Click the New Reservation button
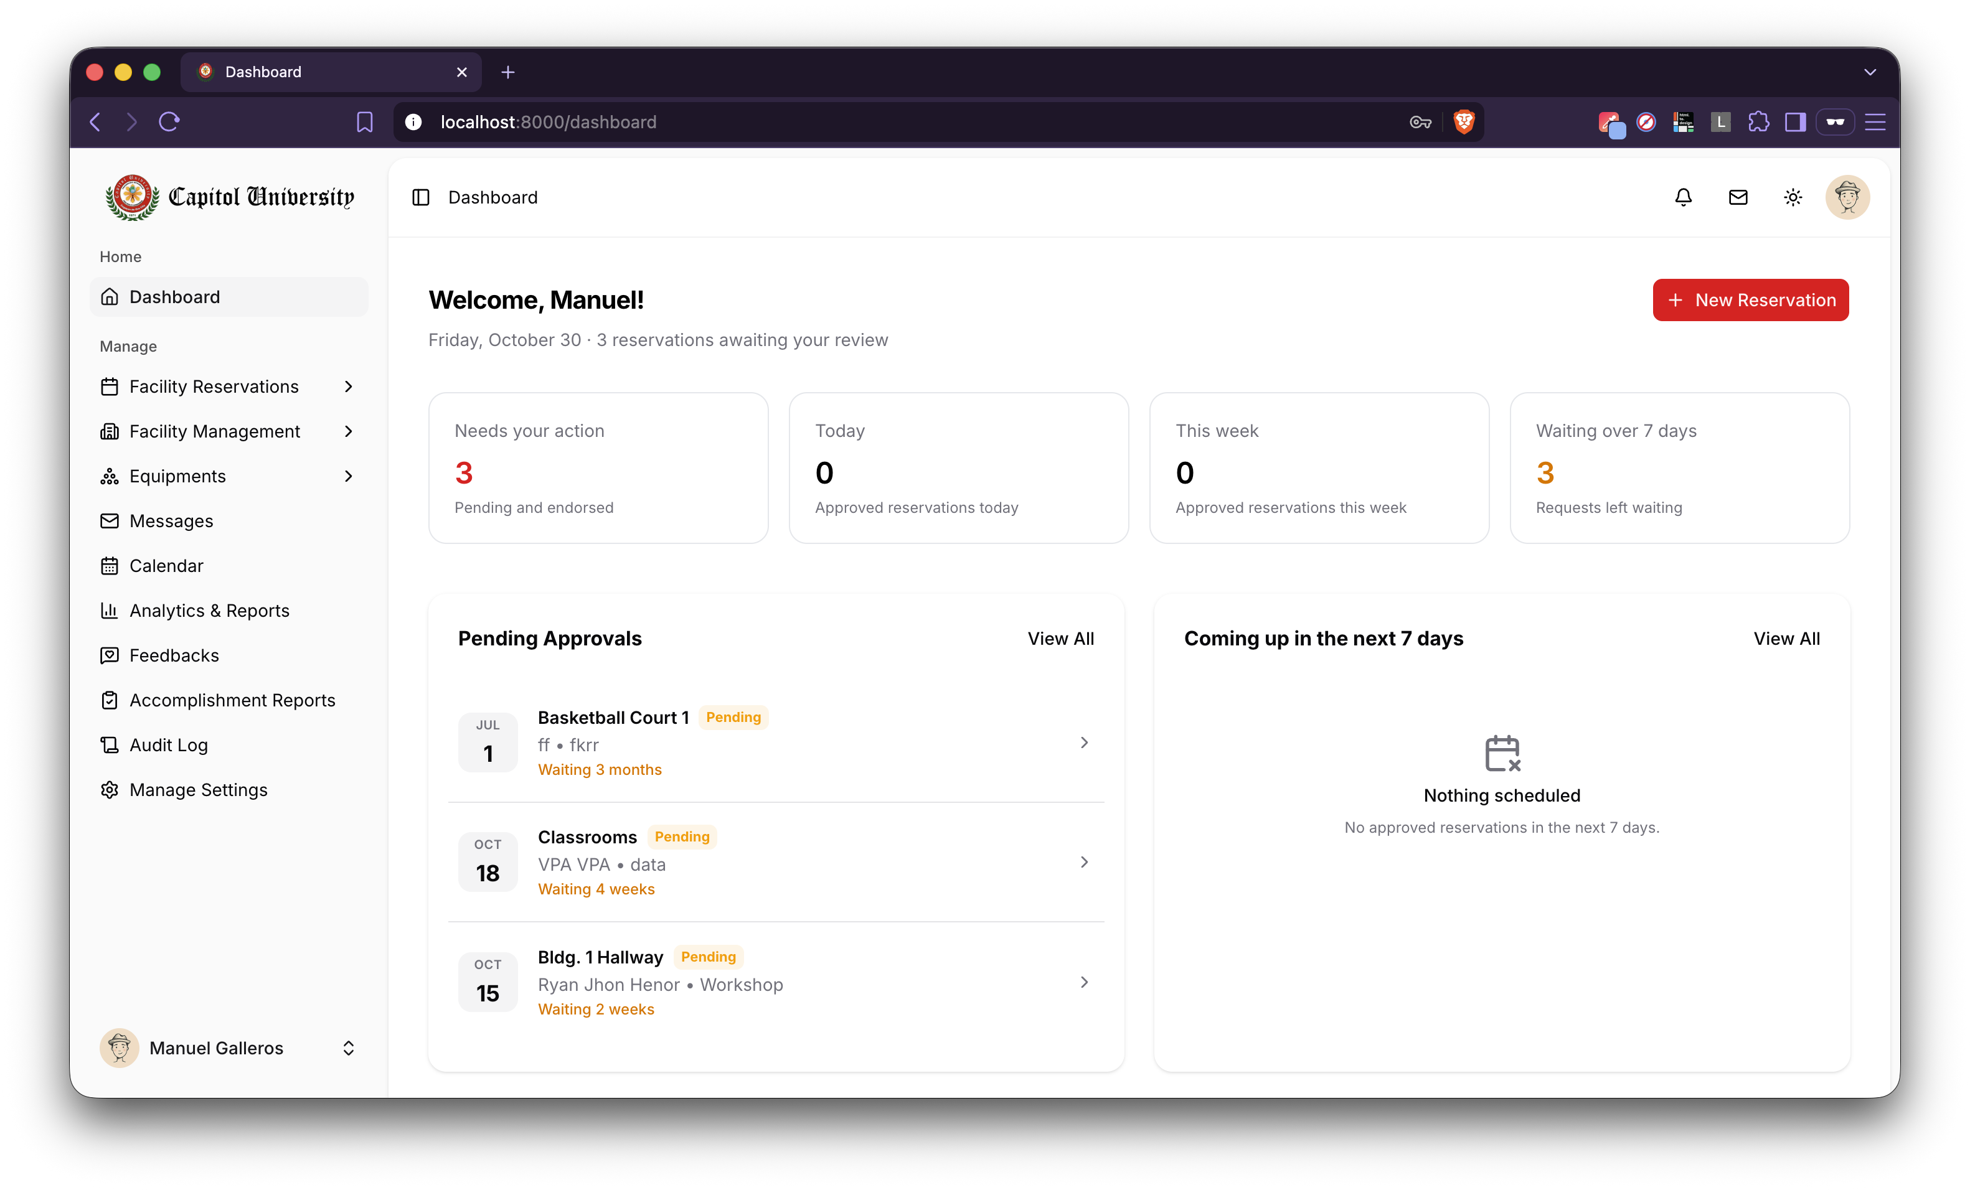Screen dimensions: 1970x1190 click(1750, 301)
